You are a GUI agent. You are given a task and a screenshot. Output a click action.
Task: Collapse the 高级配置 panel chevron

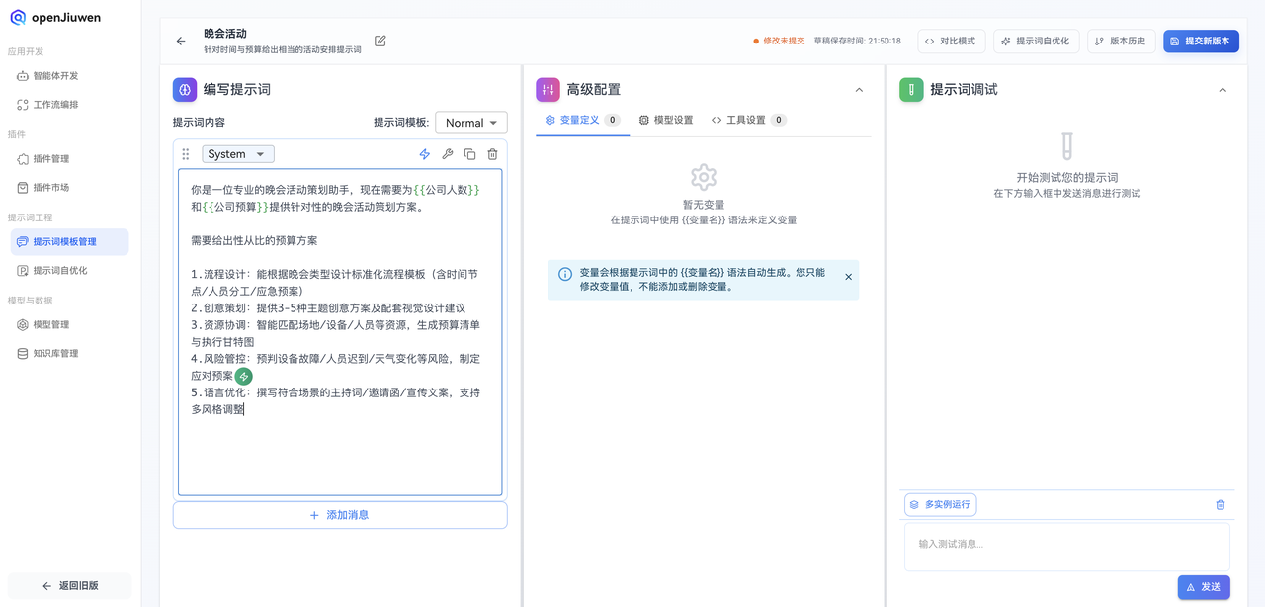point(859,90)
